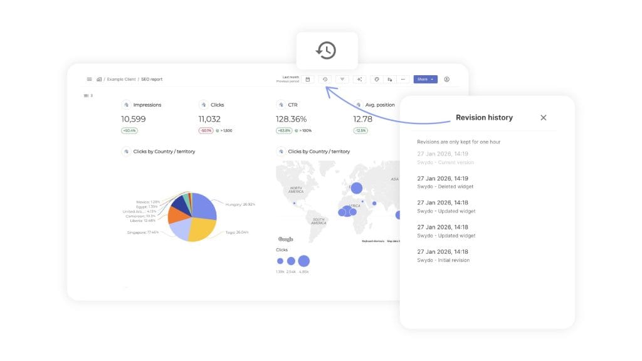
Task: Click the smallest Clicks legend bubble
Action: coord(280,261)
